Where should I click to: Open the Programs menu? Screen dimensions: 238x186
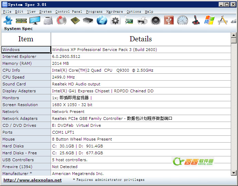point(94,12)
